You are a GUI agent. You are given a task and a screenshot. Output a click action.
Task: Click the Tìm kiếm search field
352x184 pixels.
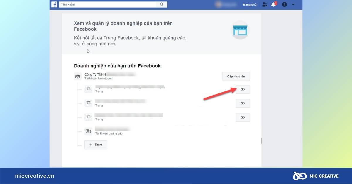113,4
